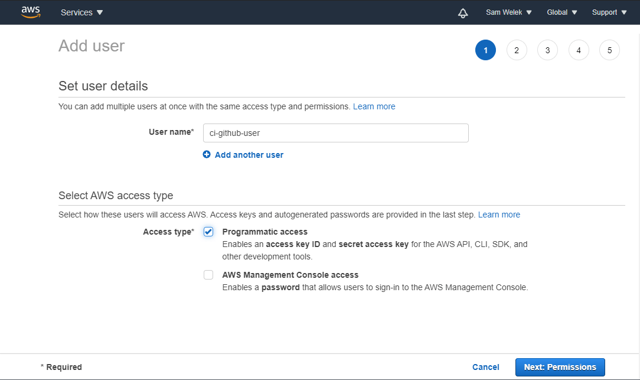
Task: Open the Support menu
Action: [x=609, y=12]
